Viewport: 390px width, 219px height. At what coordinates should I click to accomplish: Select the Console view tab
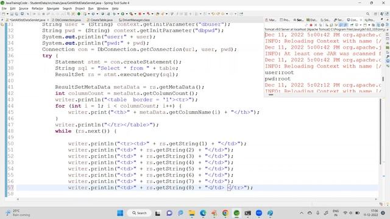point(353,20)
